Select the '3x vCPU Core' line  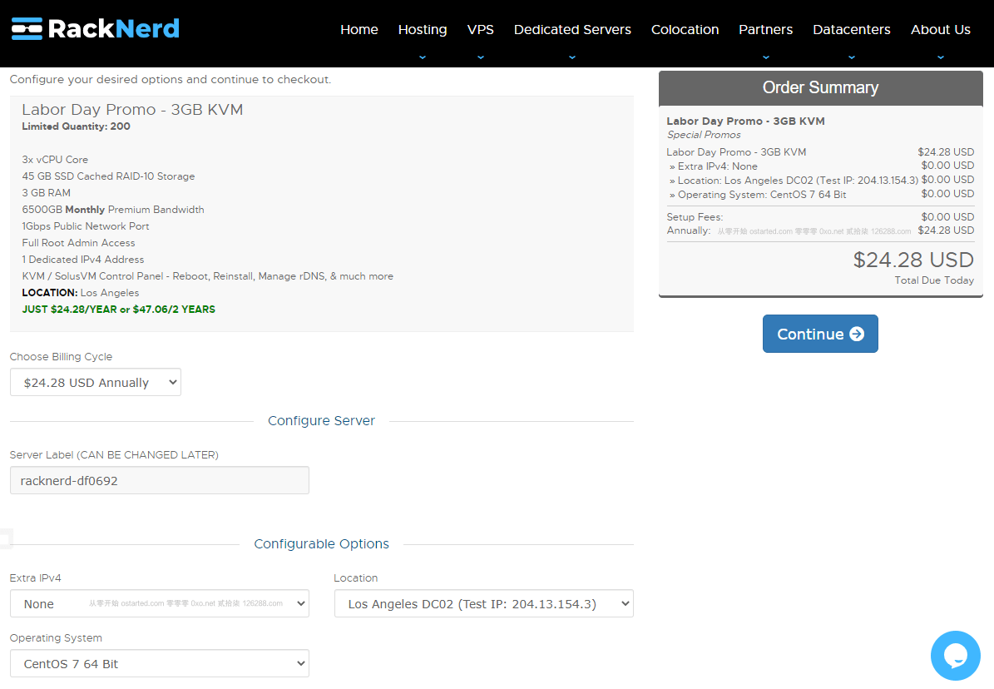[x=55, y=159]
